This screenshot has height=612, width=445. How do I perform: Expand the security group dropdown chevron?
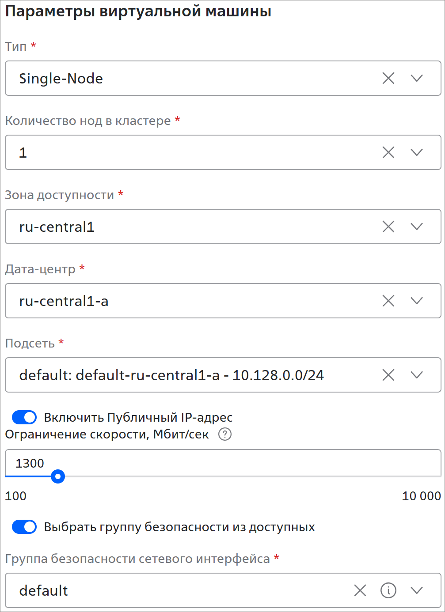[417, 590]
